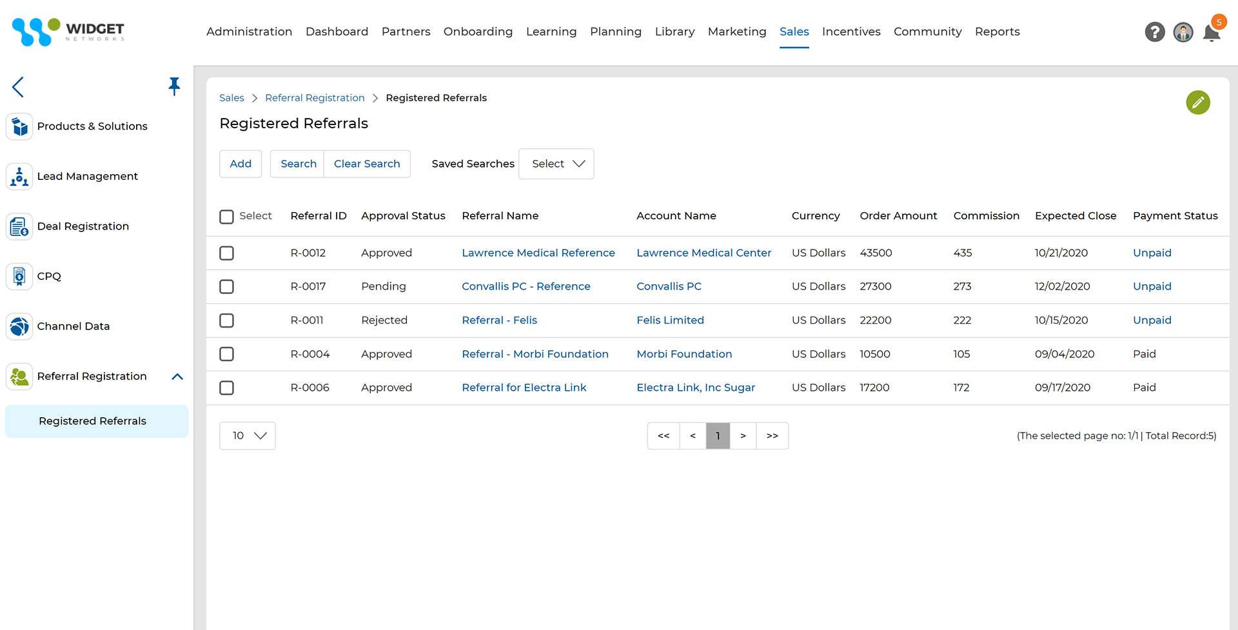Open the Unpaid link for Felis Limited

[x=1152, y=320]
